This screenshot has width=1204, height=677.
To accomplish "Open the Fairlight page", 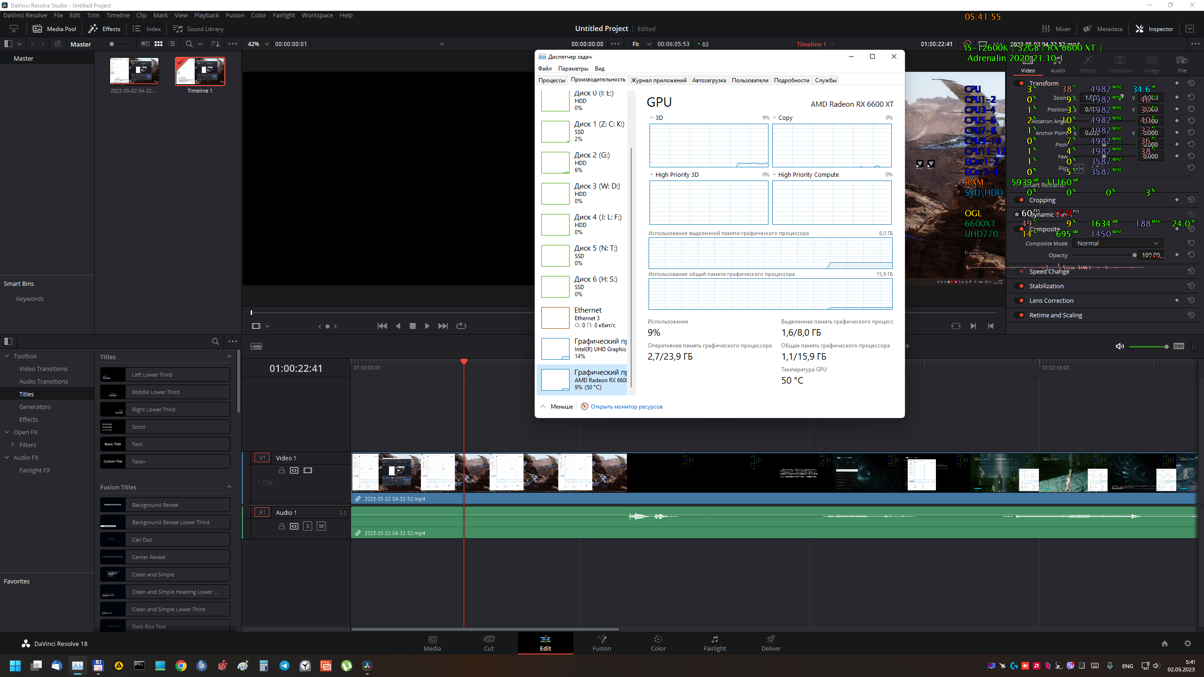I will click(714, 643).
